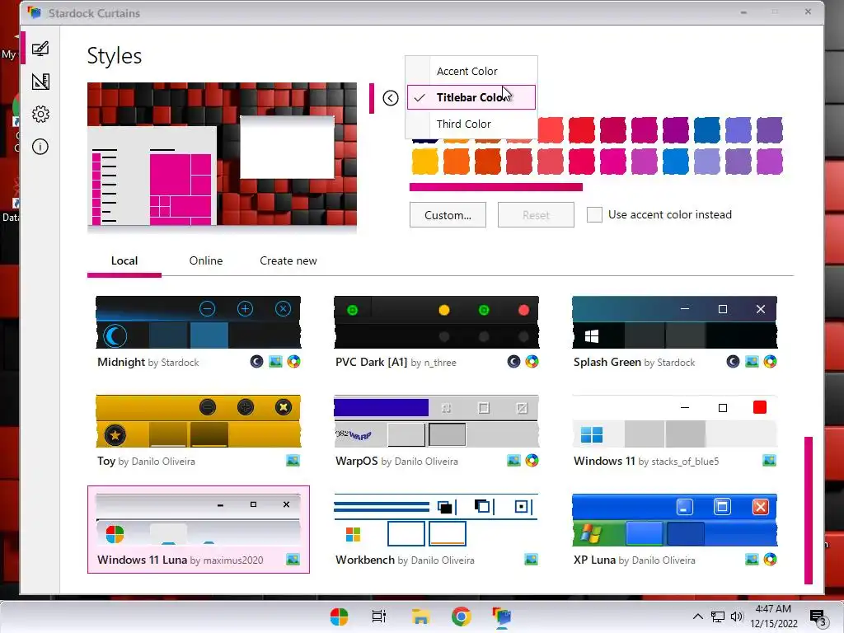Open the Styles page from the sidebar
This screenshot has width=844, height=633.
pyautogui.click(x=40, y=49)
